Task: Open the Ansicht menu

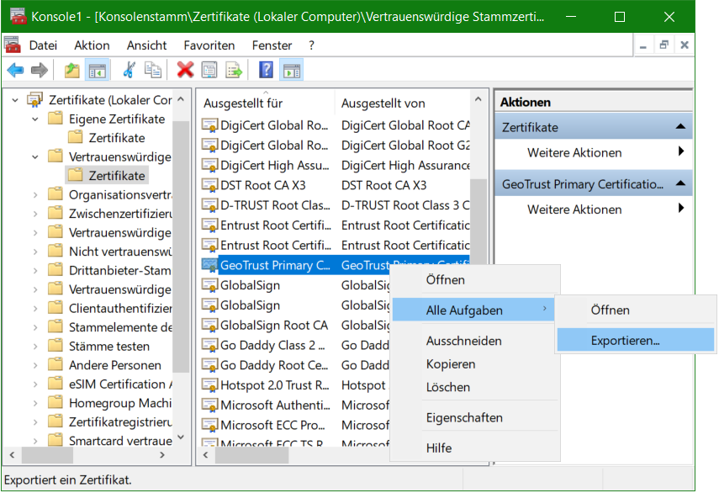Action: click(x=146, y=45)
